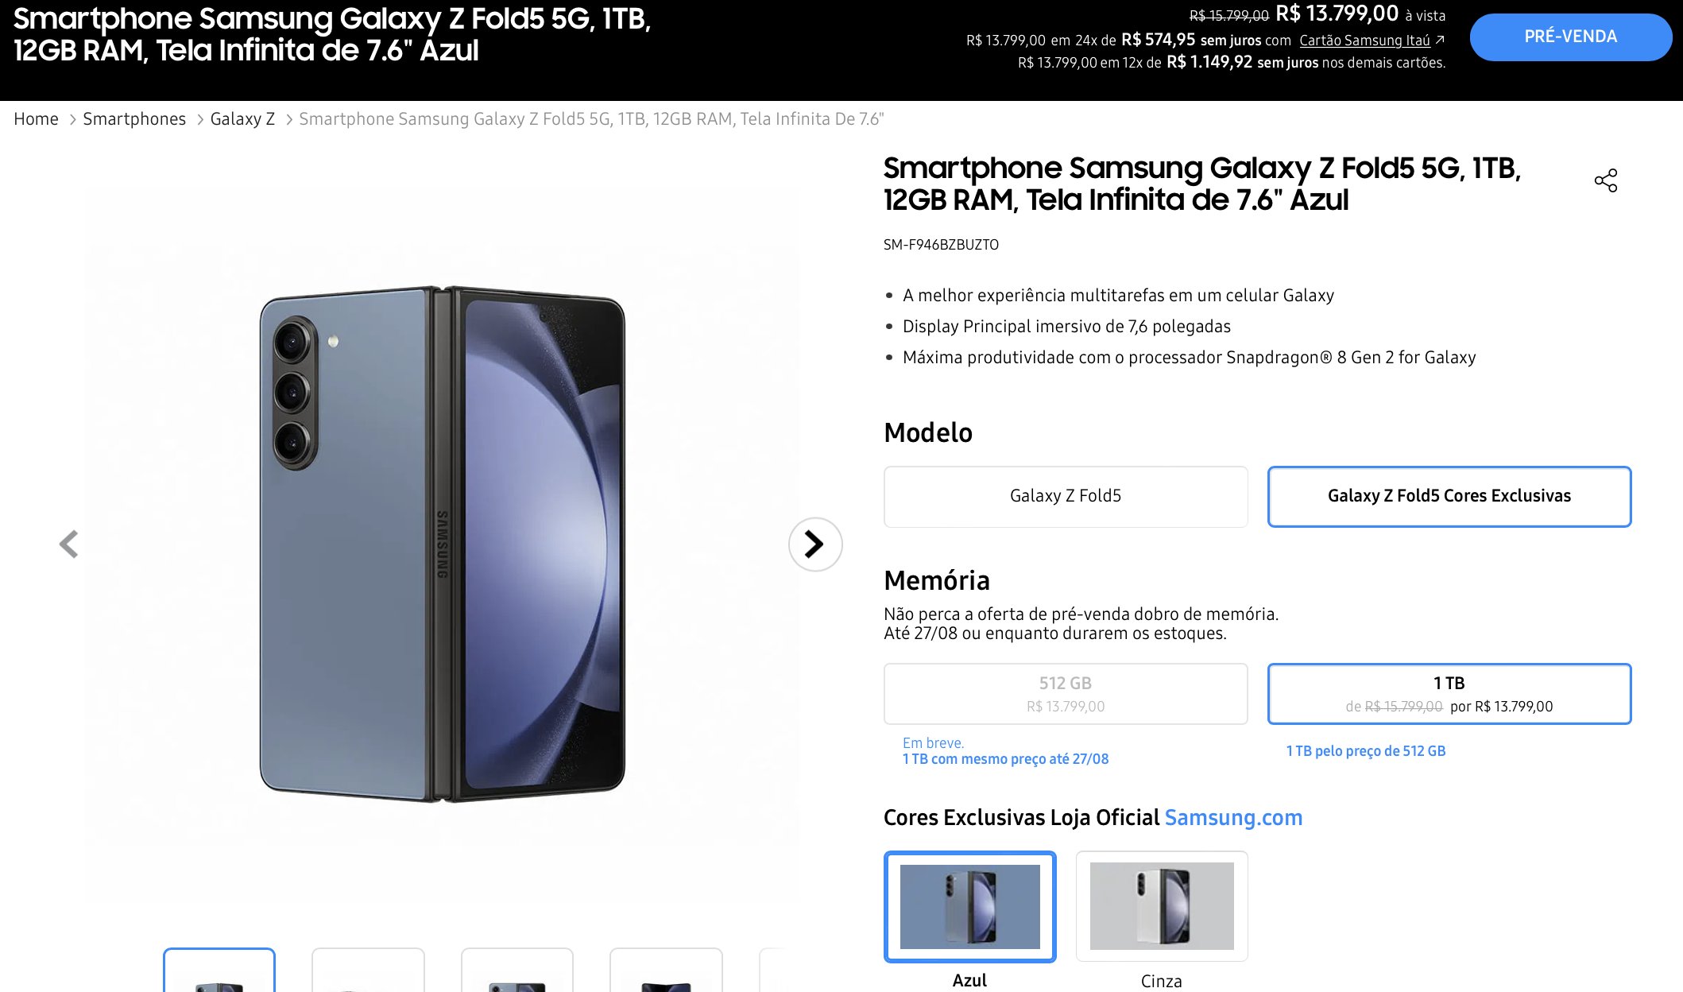Click the share icon beside product title
Viewport: 1683px width, 992px height.
coord(1605,180)
